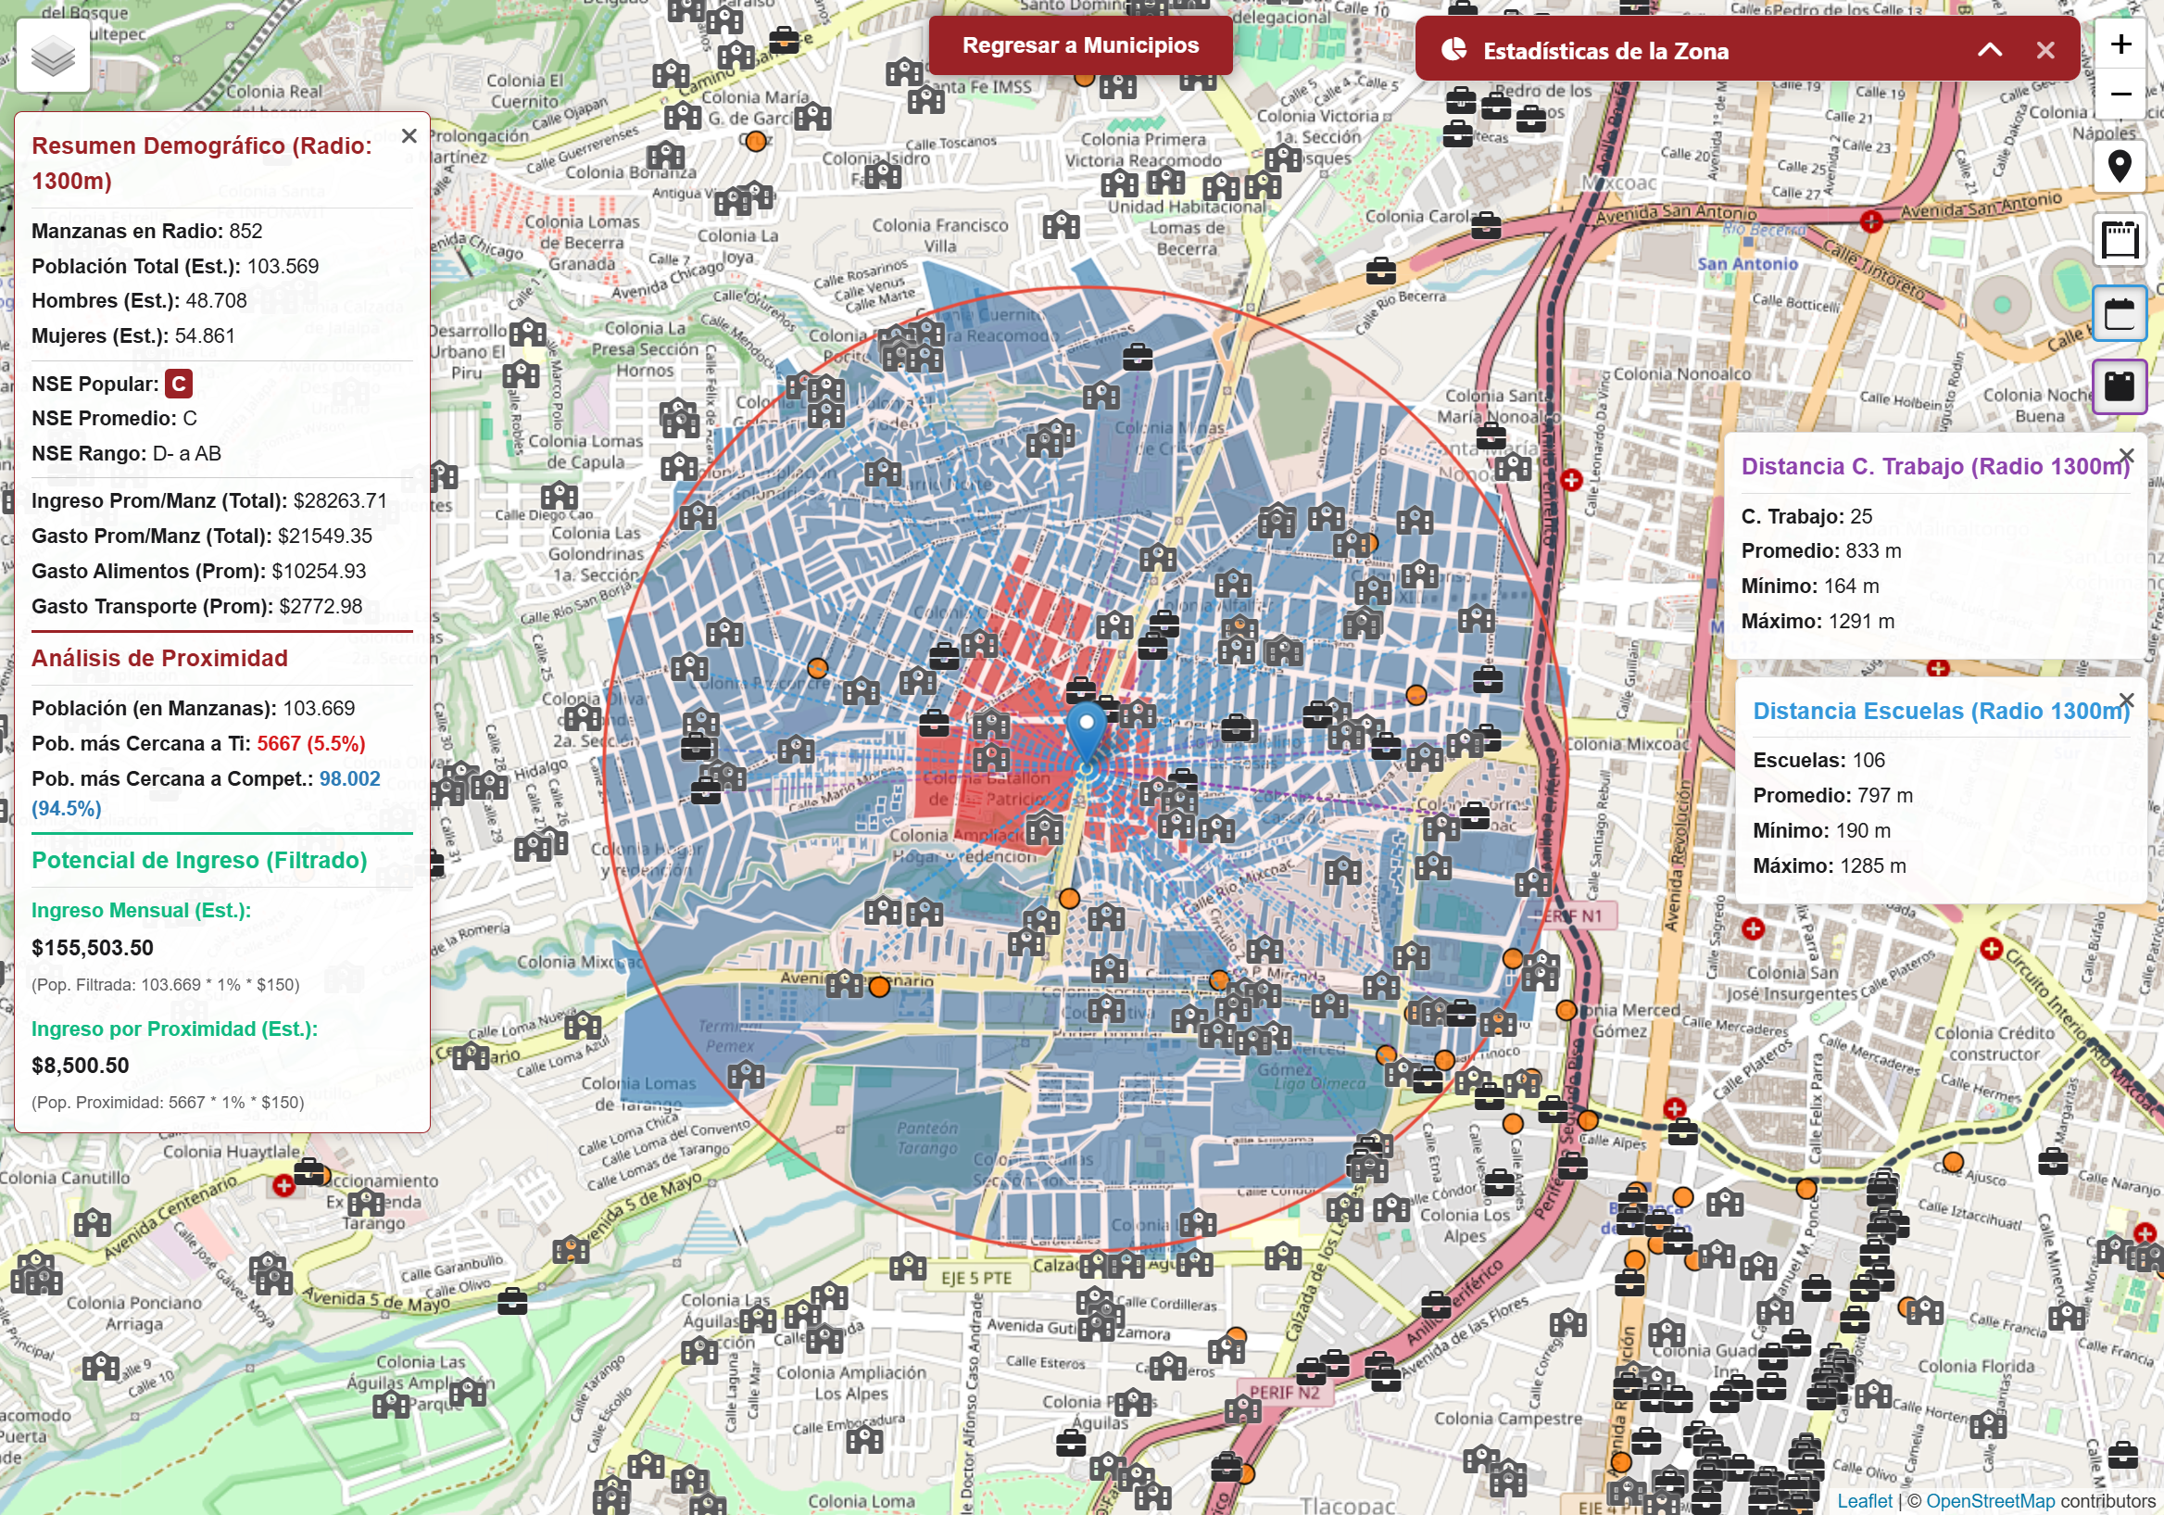Zoom out of the map

[x=2120, y=95]
